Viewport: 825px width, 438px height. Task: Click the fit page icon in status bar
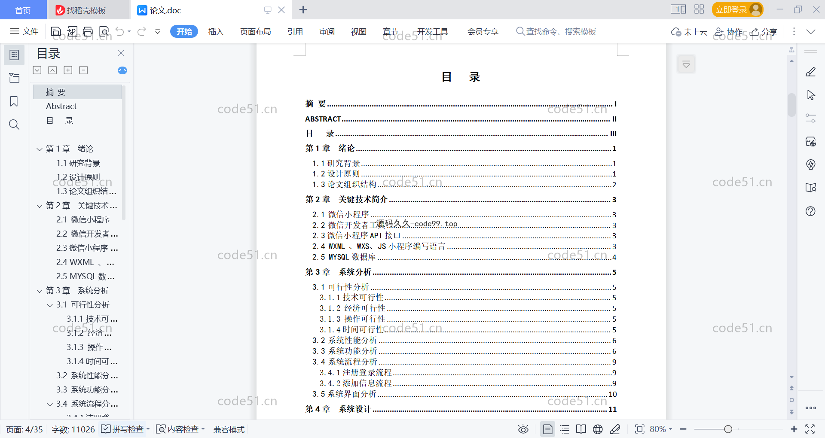(x=639, y=429)
